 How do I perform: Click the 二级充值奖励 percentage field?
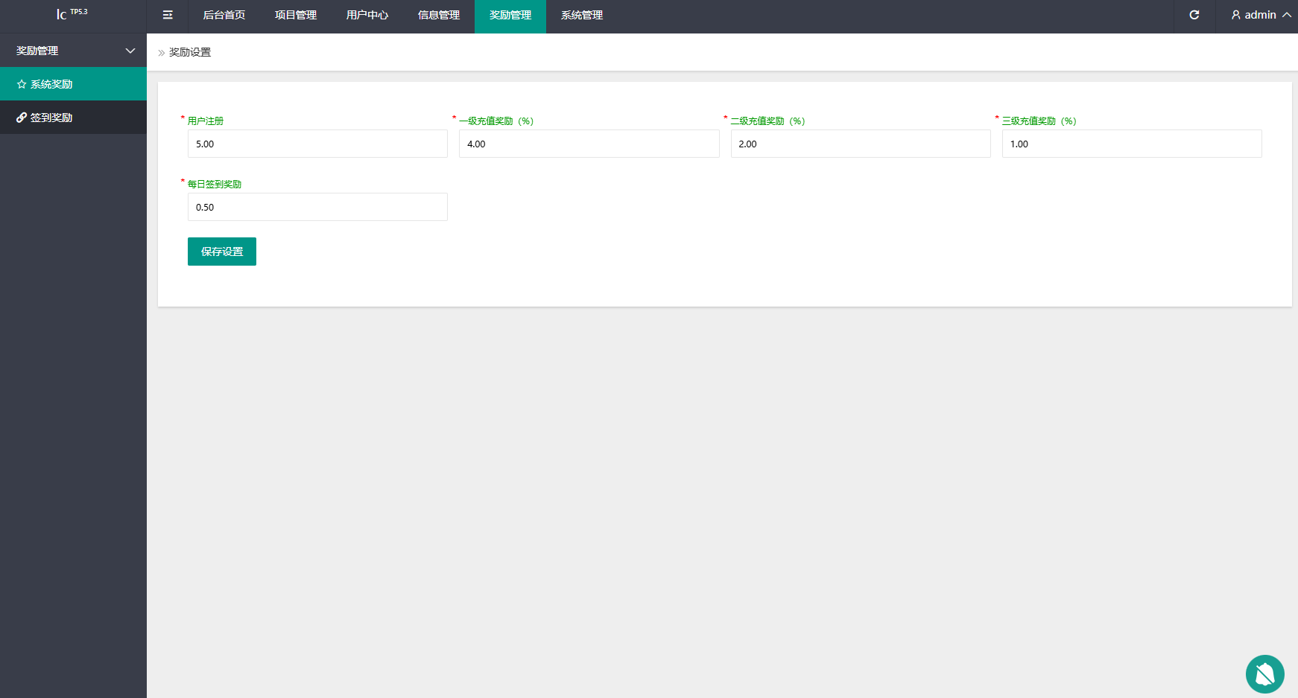(860, 144)
